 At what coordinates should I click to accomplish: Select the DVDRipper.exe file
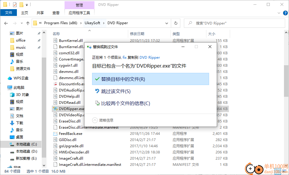[x=72, y=109]
